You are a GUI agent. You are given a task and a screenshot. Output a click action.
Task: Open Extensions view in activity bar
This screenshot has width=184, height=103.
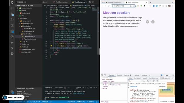pos(12,31)
